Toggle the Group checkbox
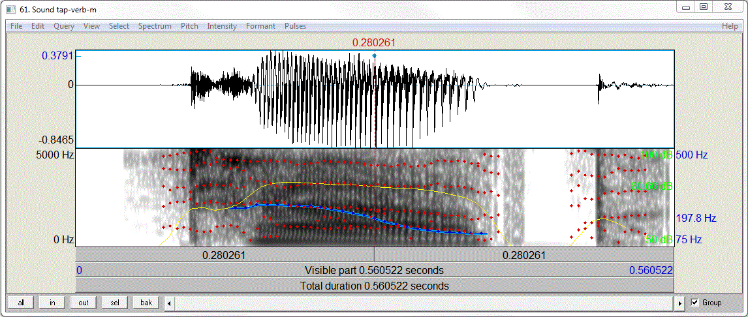748x317 pixels. (x=694, y=302)
